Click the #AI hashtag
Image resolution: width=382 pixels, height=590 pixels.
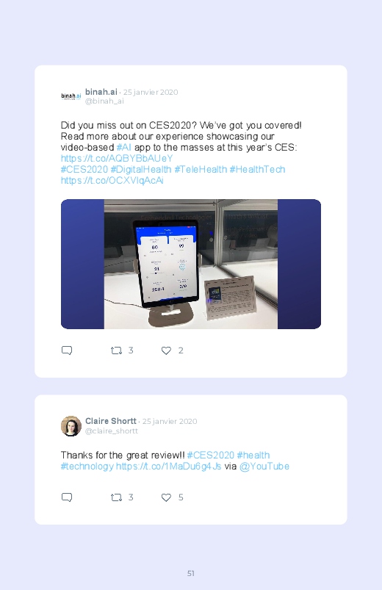click(x=124, y=148)
